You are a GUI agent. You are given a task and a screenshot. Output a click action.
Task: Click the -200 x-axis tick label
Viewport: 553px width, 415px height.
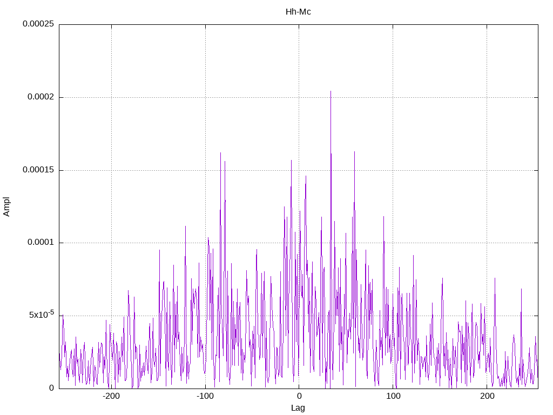click(111, 396)
